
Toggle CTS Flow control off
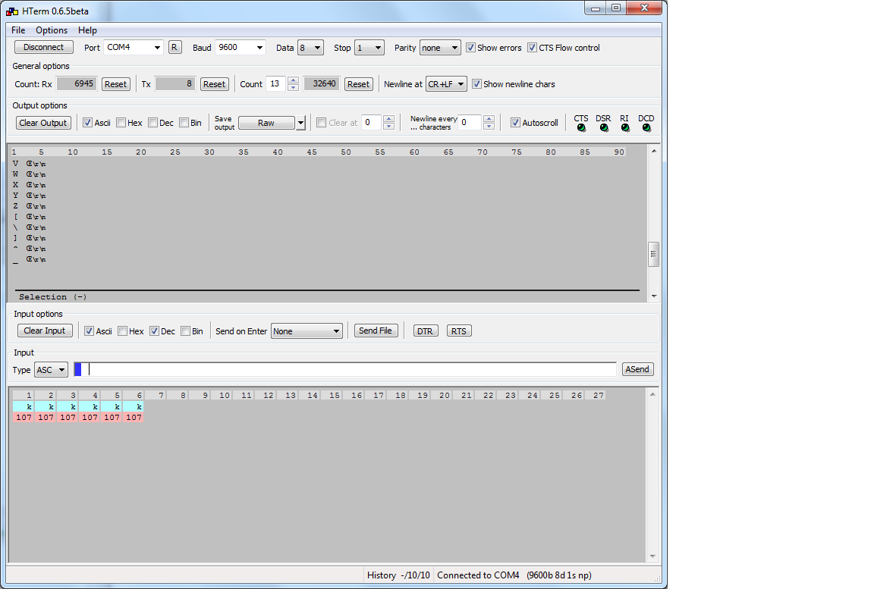532,47
